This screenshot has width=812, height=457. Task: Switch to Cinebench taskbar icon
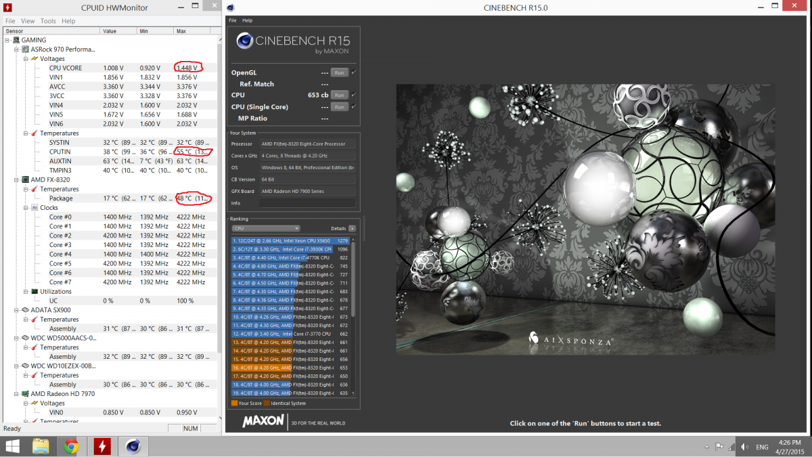coord(133,446)
